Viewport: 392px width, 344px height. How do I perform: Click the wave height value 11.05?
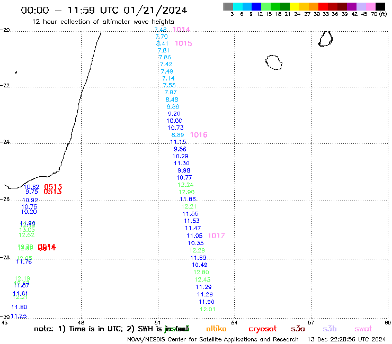coord(194,236)
